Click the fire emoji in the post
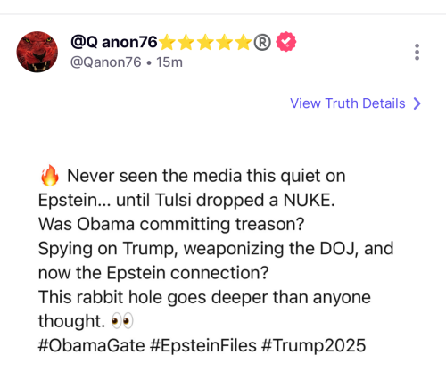Screen dimensions: 446x380 (x=50, y=176)
